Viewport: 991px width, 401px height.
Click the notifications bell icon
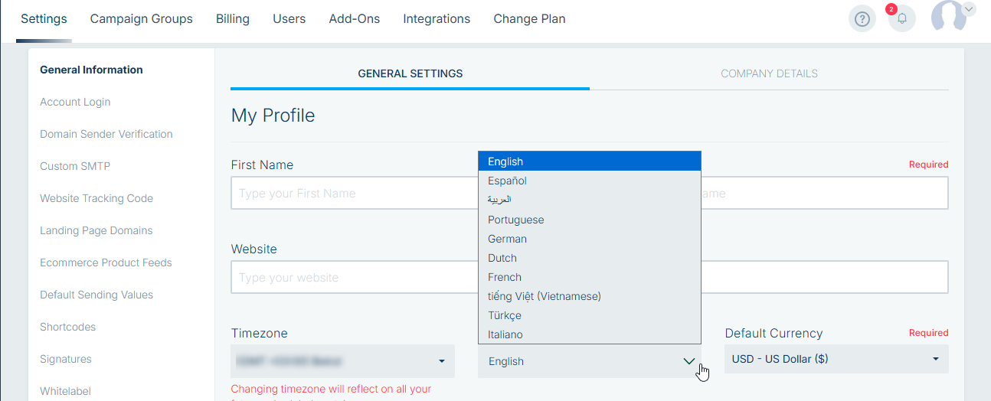pyautogui.click(x=902, y=19)
